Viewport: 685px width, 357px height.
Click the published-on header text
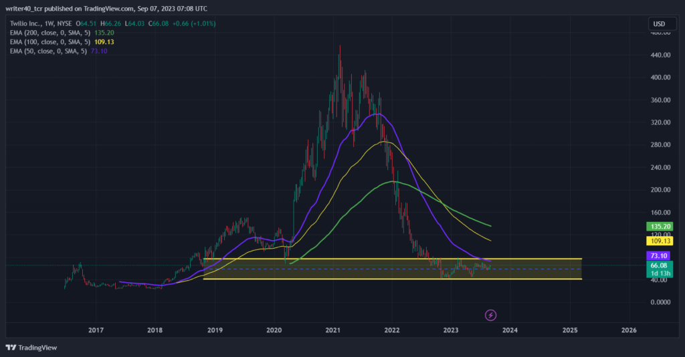pyautogui.click(x=106, y=9)
